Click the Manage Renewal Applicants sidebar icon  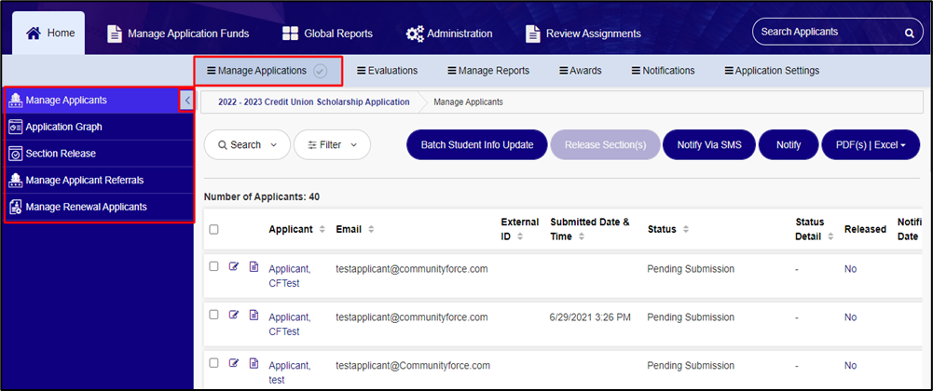(x=16, y=207)
